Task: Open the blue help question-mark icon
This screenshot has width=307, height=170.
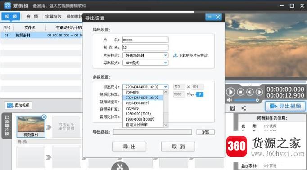Action: click(x=200, y=94)
